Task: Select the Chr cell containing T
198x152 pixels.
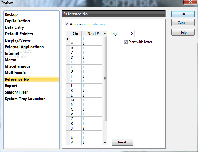Action: pyautogui.click(x=75, y=133)
